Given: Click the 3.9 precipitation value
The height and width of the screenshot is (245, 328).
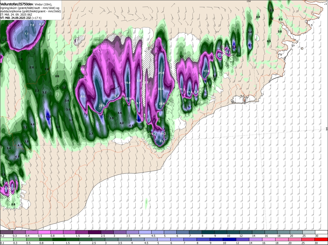Looking at the screenshot, I should (26, 141).
